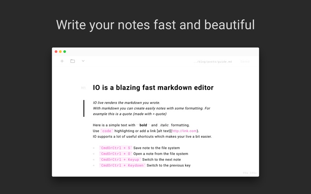Image resolution: width=311 pixels, height=194 pixels.
Task: Click the line 'IO supports a lot of useful shortcuts'
Action: [152, 137]
